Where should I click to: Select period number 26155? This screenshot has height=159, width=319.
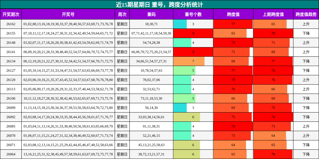[x=11, y=33]
